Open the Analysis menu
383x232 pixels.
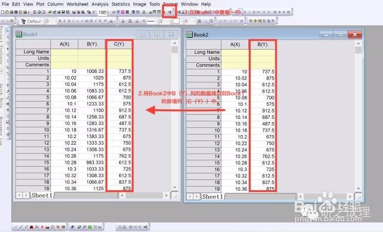[x=100, y=4]
